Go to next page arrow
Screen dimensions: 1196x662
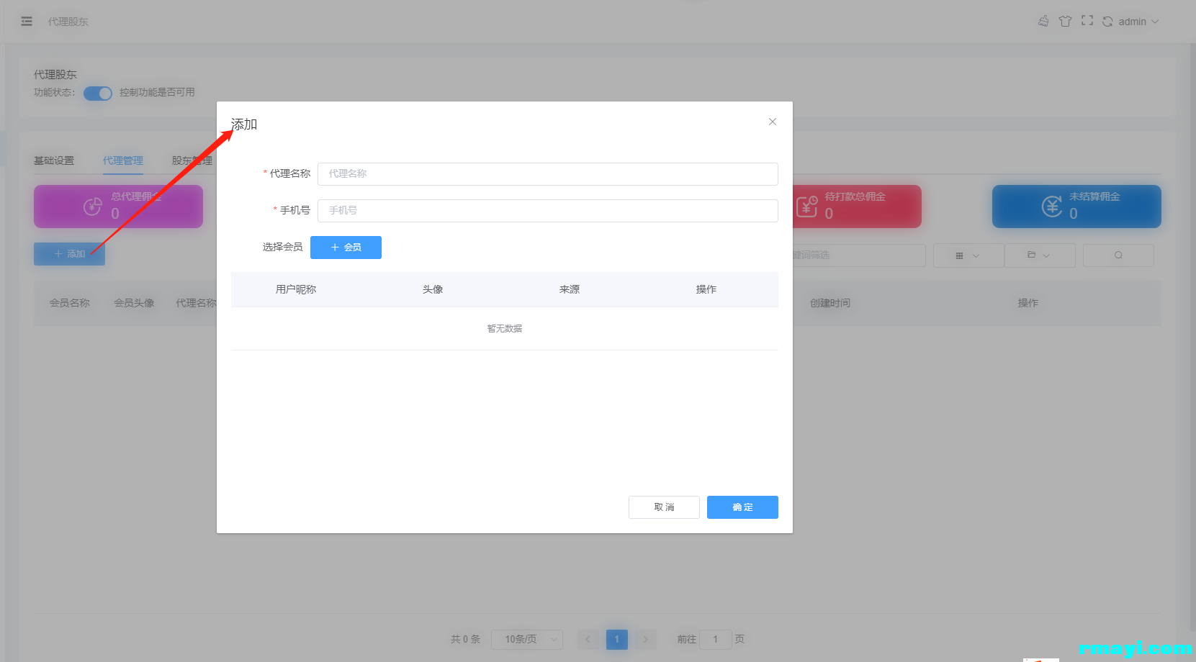pos(646,639)
